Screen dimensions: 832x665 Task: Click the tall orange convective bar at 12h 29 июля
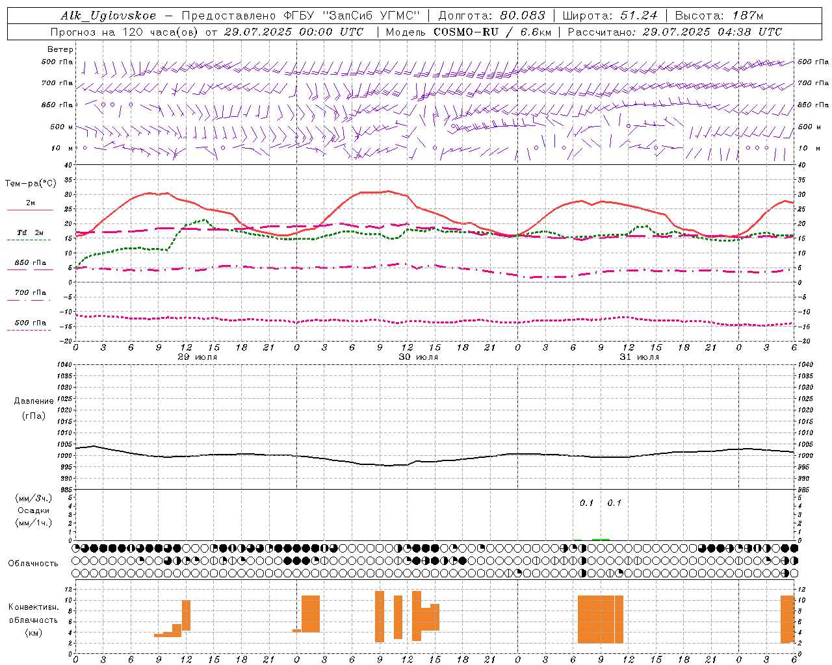tap(186, 615)
